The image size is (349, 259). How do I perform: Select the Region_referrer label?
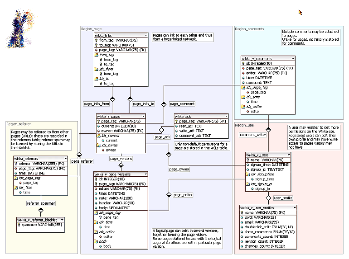coord(19,124)
